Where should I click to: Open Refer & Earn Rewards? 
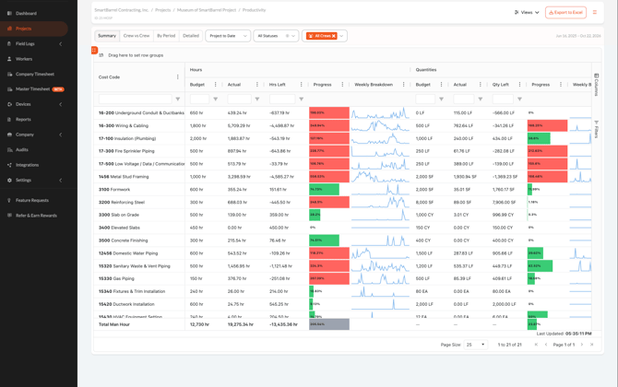pos(36,216)
